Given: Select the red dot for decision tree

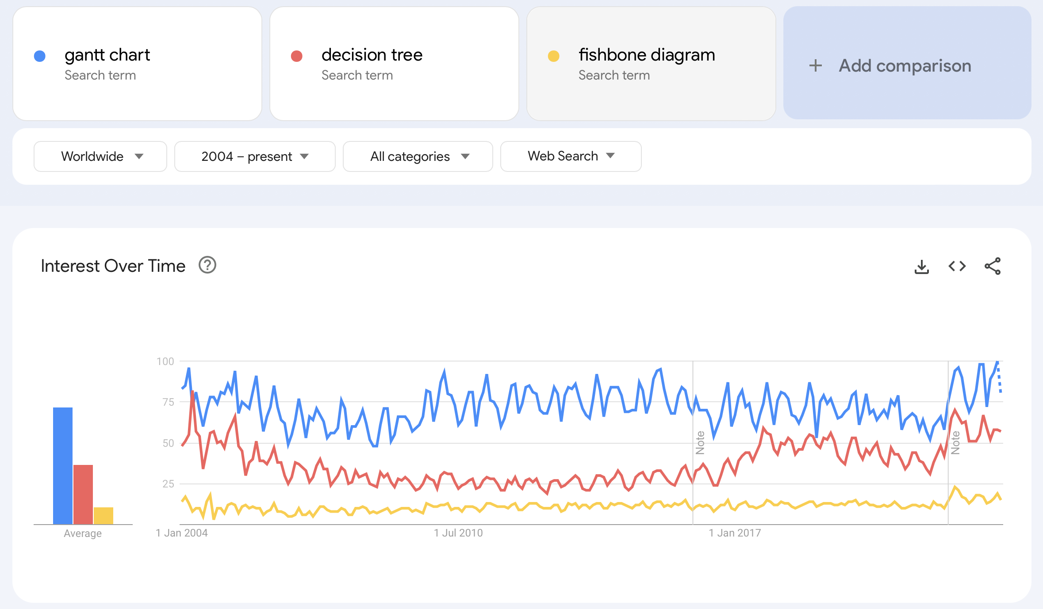Looking at the screenshot, I should click(296, 55).
